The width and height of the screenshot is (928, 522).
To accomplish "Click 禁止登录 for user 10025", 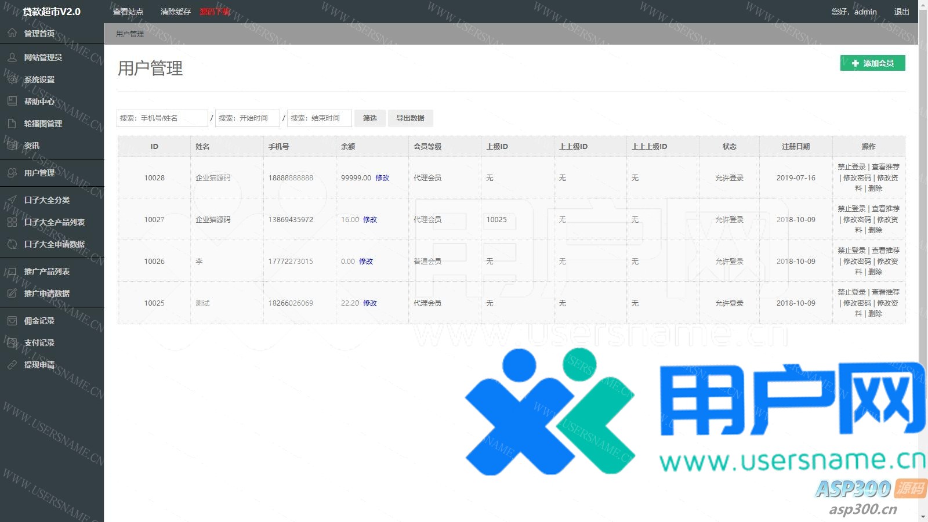I will [851, 292].
